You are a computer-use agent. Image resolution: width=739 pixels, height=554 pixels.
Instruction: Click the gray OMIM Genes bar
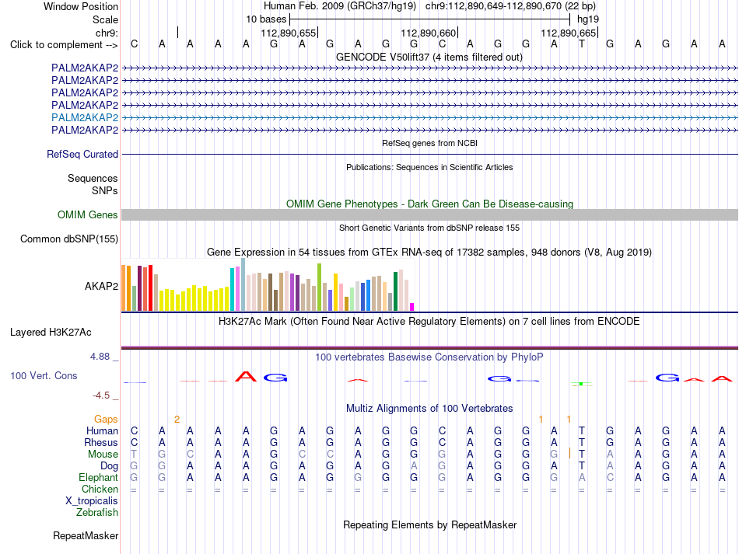tap(429, 214)
